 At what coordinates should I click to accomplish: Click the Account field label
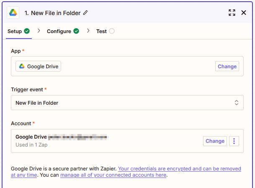[x=21, y=124]
